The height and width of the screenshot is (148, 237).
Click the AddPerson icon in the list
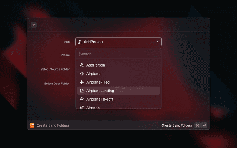pyautogui.click(x=82, y=65)
